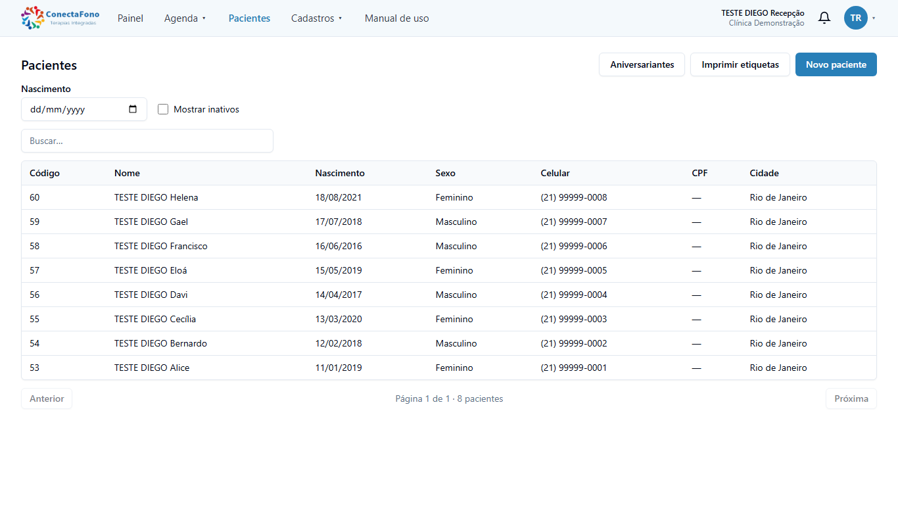Viewport: 898px width, 505px height.
Task: Go to the Painel menu item
Action: tap(130, 18)
